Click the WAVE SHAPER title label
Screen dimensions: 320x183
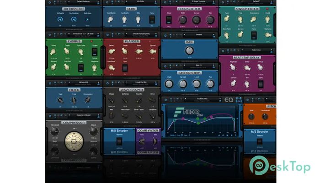pyautogui.click(x=132, y=90)
